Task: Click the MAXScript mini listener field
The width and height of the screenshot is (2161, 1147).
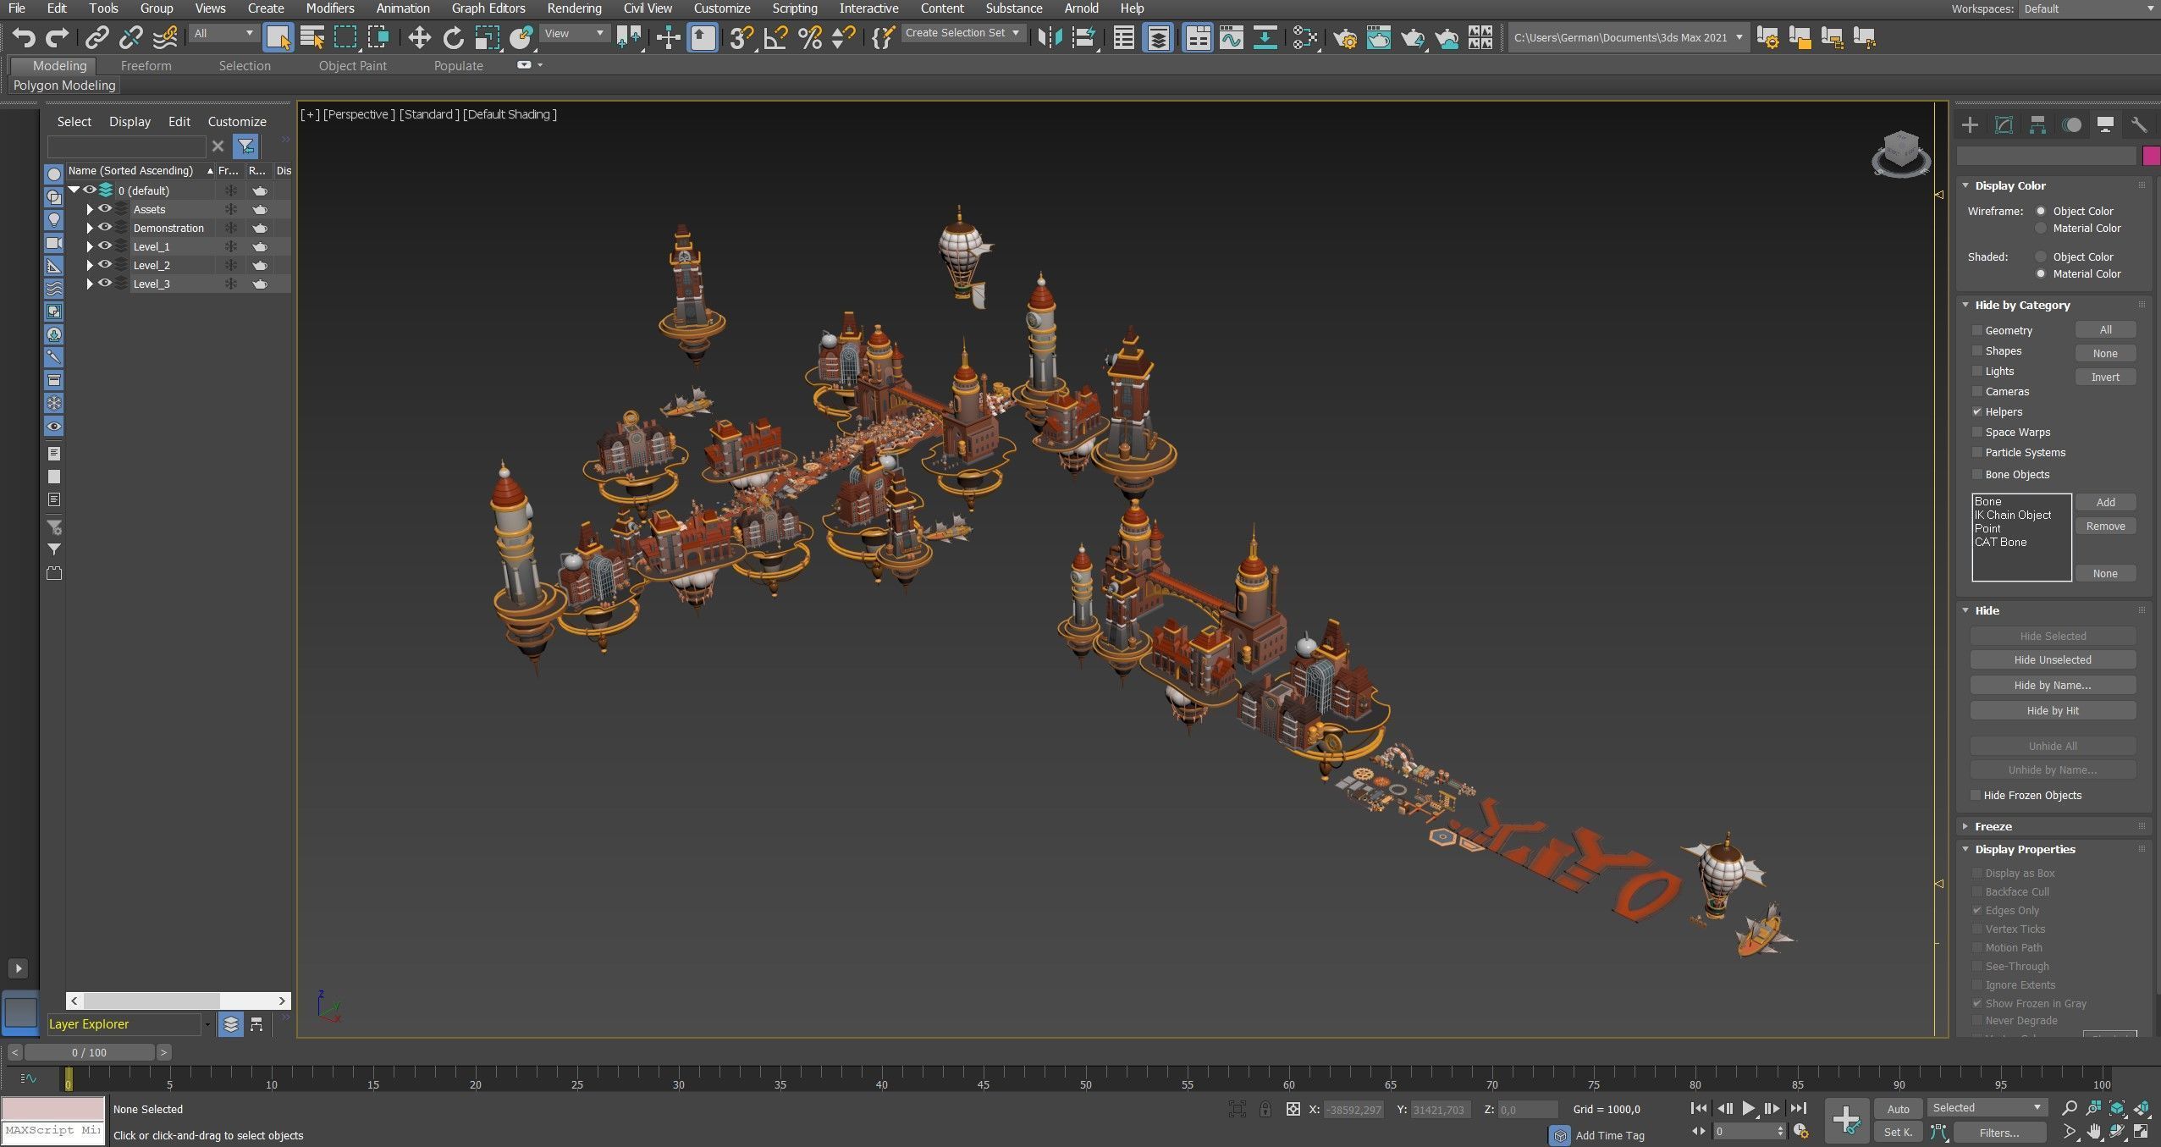Action: [x=53, y=1131]
